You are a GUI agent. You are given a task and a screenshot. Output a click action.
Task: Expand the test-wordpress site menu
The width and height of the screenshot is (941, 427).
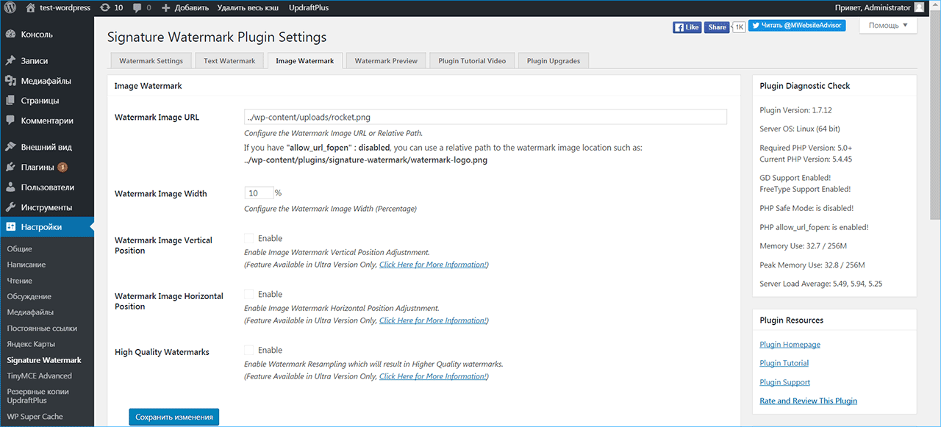59,7
